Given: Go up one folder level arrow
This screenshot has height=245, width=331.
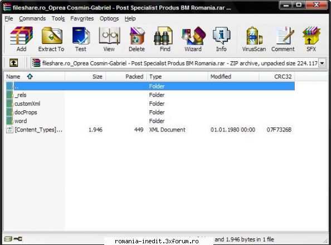Looking at the screenshot, I should [13, 63].
